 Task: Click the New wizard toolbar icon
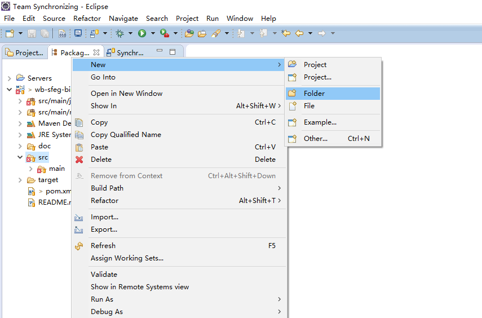click(10, 33)
